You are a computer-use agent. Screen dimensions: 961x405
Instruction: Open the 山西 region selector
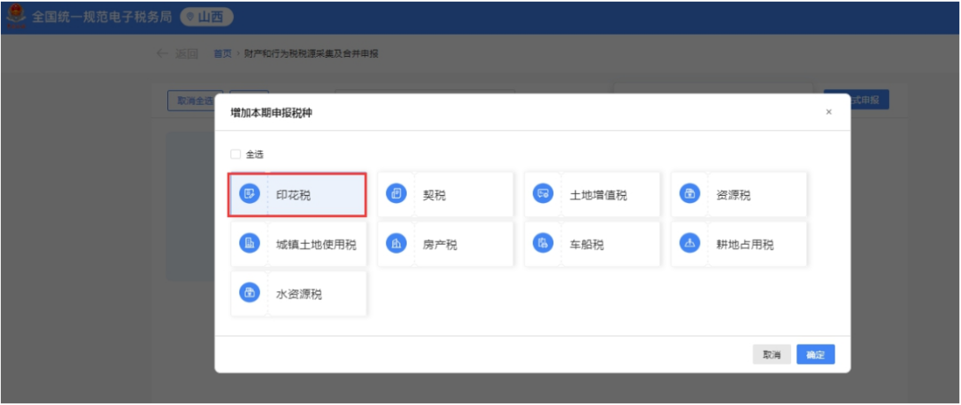pyautogui.click(x=206, y=17)
